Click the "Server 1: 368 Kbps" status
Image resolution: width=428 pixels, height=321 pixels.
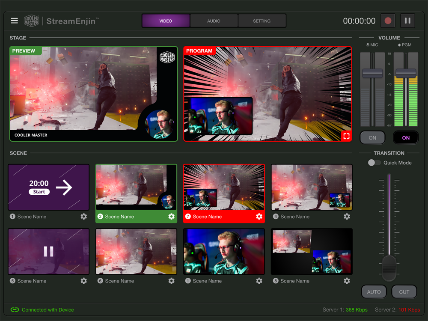[345, 310]
